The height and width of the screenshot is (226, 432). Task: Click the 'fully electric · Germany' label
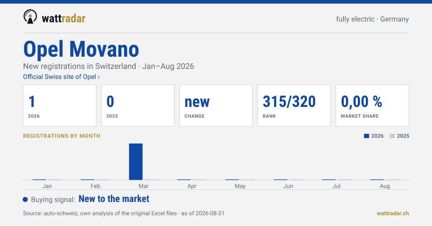[x=373, y=19]
